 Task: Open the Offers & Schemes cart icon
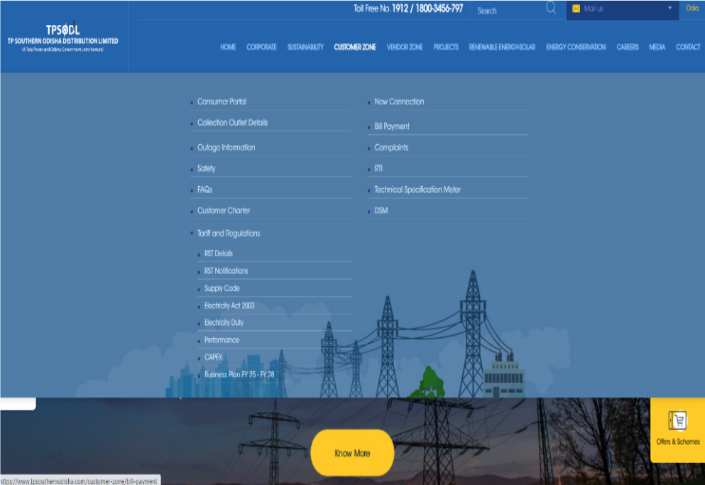(676, 422)
